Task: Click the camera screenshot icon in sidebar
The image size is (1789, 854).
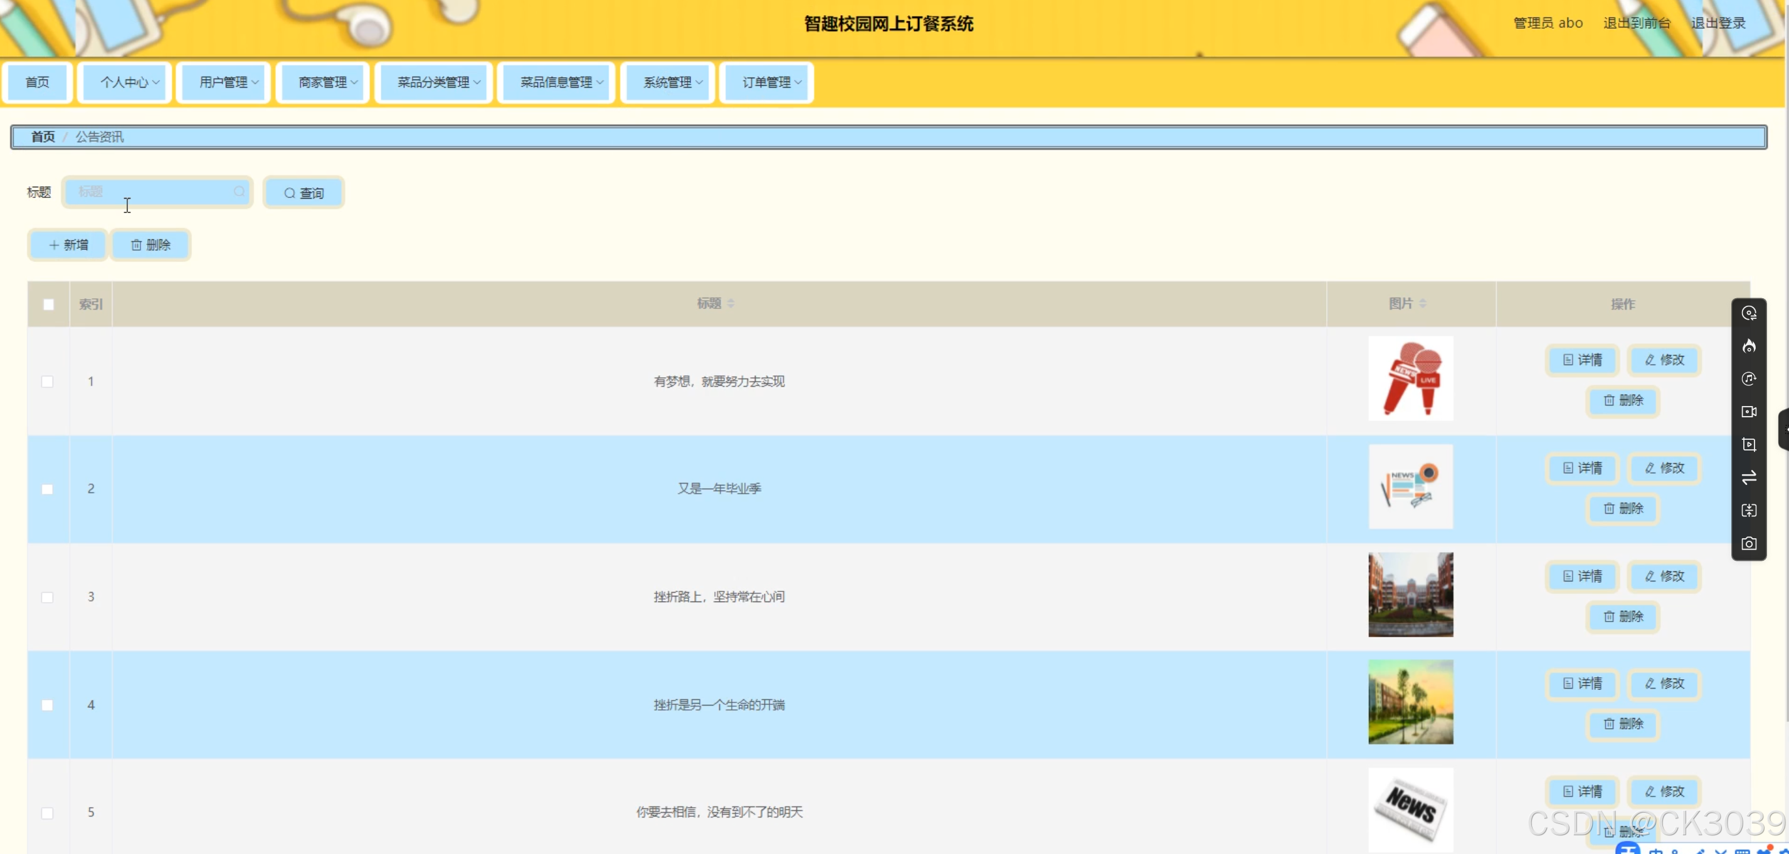Action: [x=1749, y=543]
